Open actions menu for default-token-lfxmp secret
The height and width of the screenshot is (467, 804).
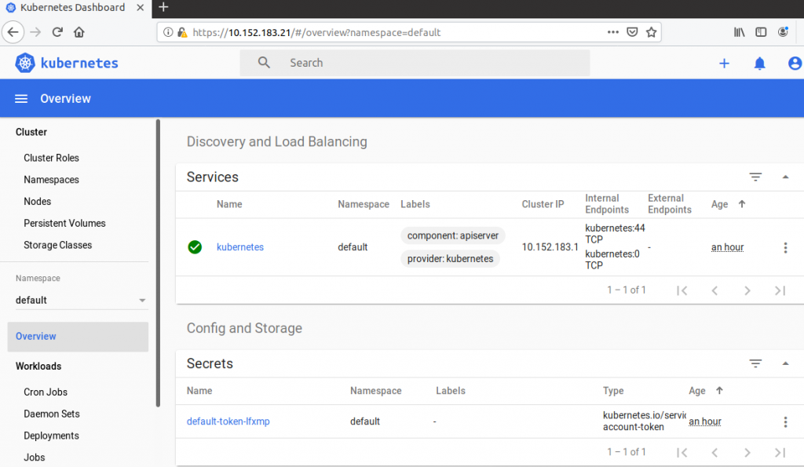click(785, 422)
